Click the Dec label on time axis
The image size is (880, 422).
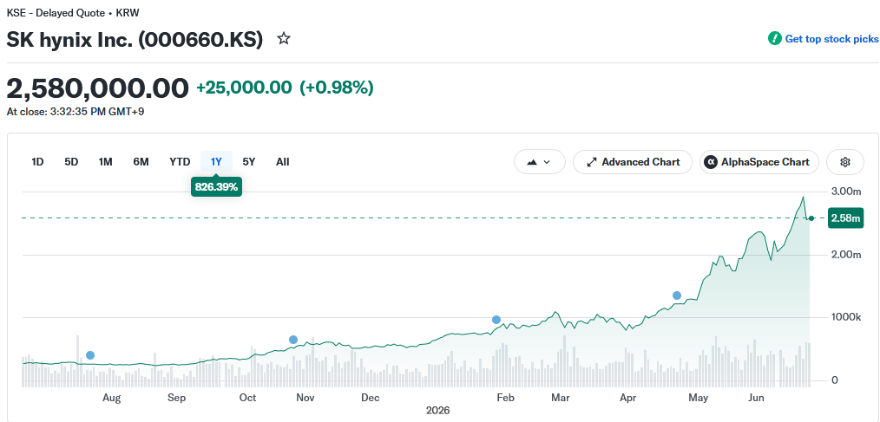pyautogui.click(x=371, y=398)
